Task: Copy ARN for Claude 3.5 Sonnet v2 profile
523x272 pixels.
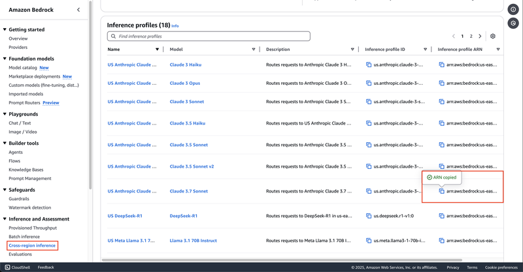Action: tap(442, 166)
